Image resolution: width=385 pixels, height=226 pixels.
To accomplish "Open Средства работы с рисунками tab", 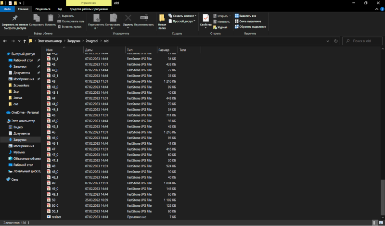I will pos(89,9).
